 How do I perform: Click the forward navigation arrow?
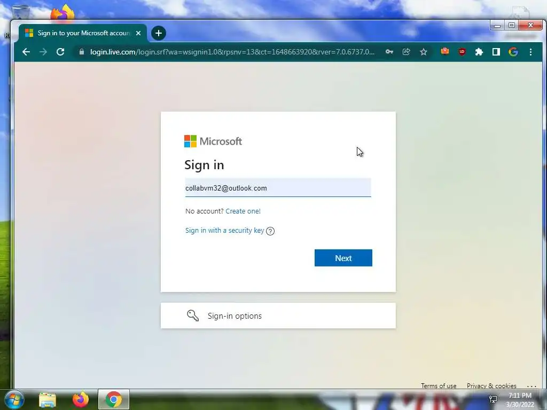point(43,52)
